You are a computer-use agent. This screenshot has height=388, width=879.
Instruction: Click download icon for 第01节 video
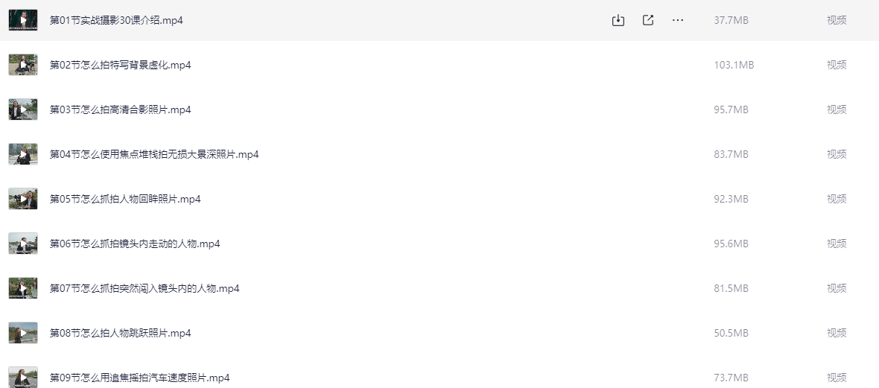click(x=618, y=20)
